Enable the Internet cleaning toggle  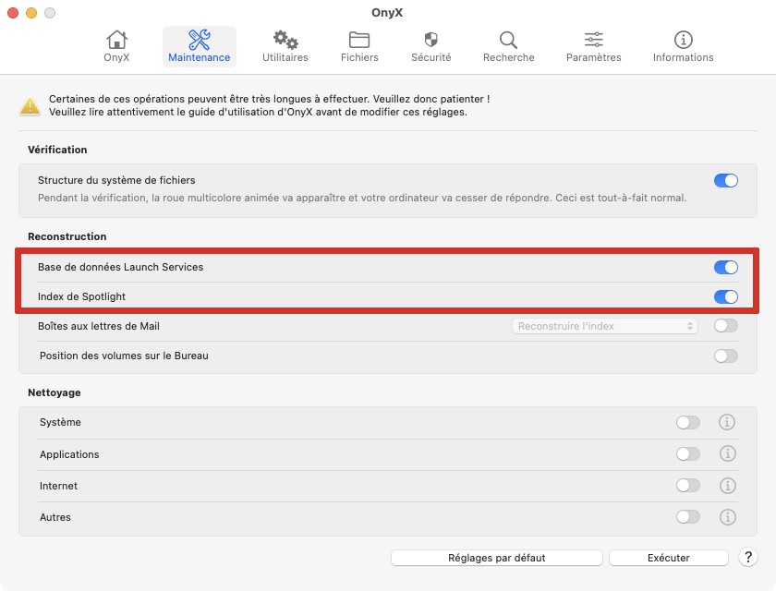point(688,486)
